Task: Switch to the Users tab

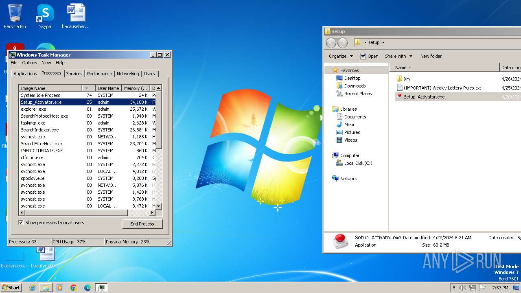Action: click(x=149, y=74)
